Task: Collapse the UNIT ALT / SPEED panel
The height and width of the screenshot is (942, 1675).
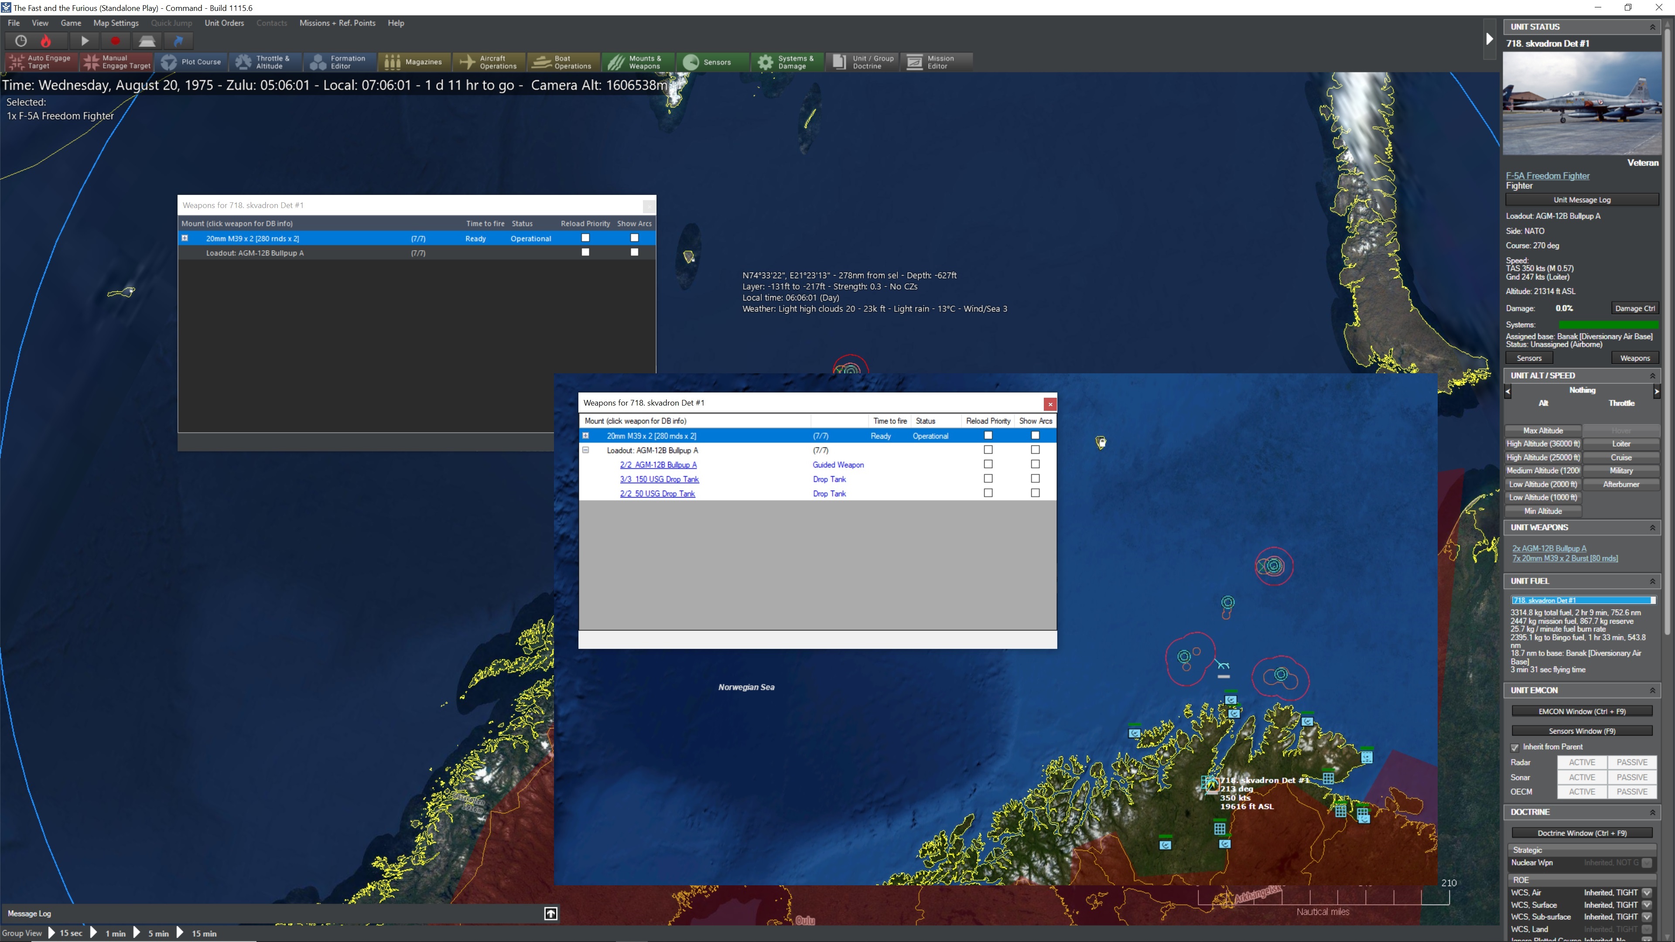Action: (1652, 376)
